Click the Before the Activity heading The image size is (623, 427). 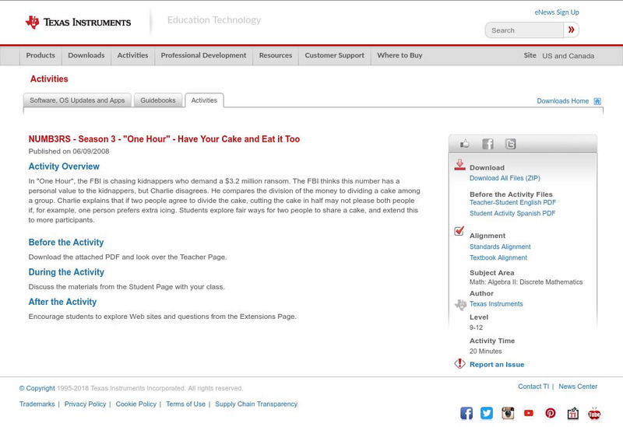pyautogui.click(x=66, y=243)
